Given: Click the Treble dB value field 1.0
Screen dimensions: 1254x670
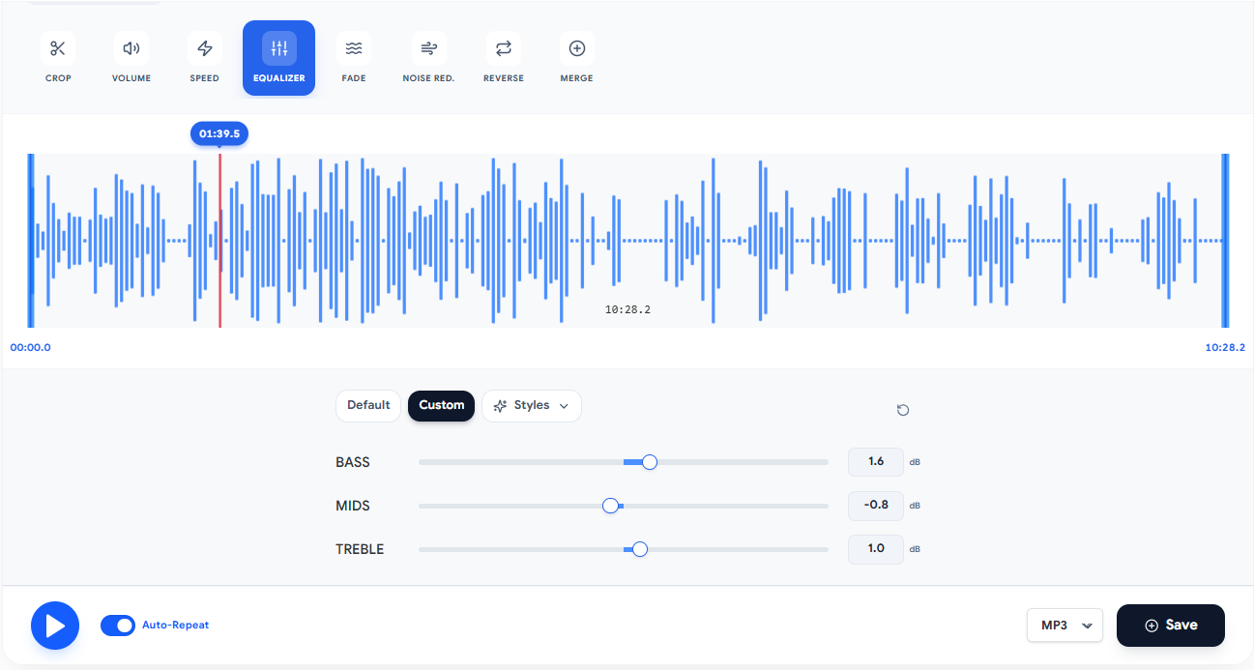Looking at the screenshot, I should coord(876,549).
